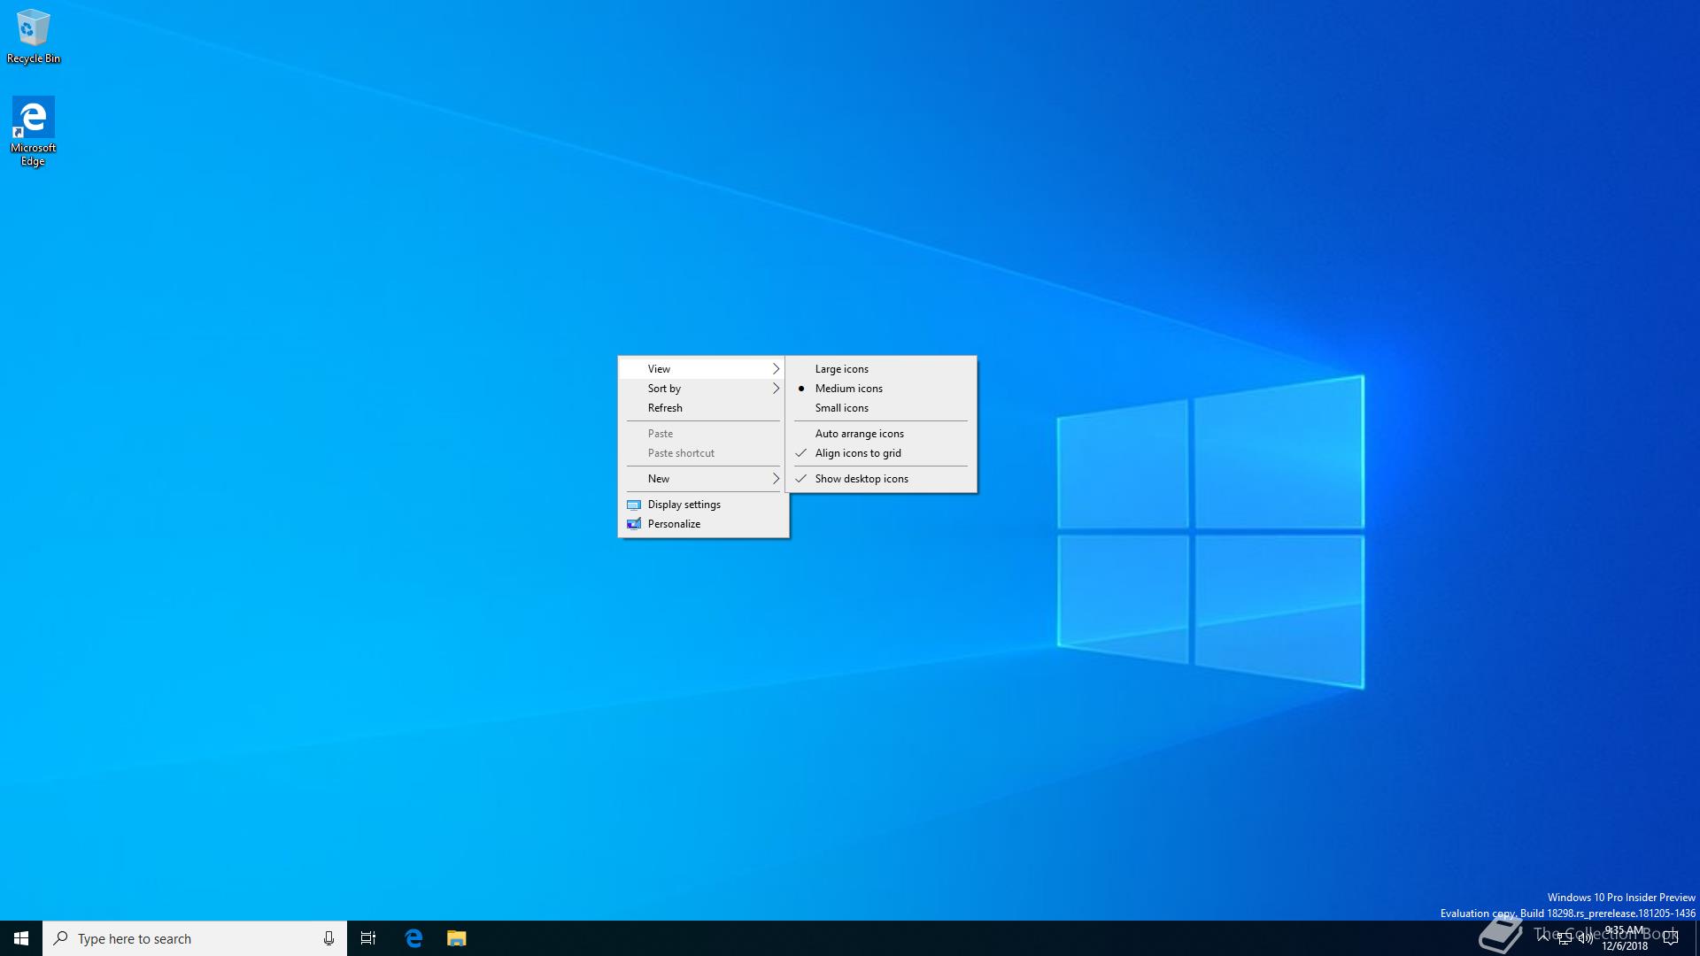
Task: Click the search magnifier icon in taskbar
Action: pos(60,938)
